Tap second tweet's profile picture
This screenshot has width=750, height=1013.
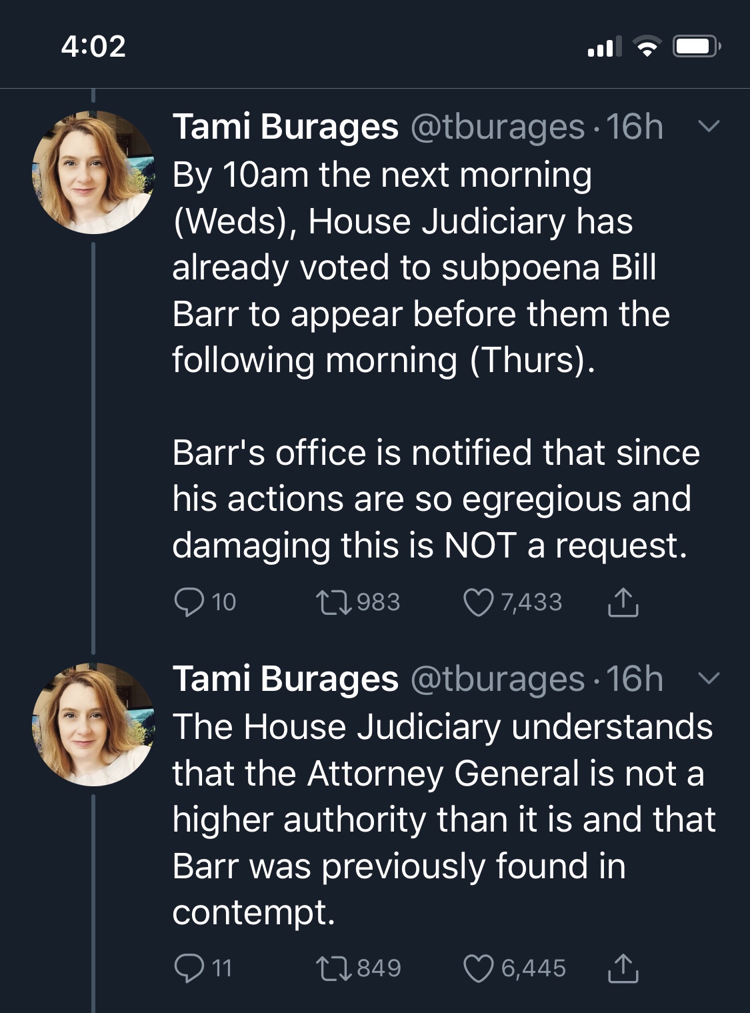click(93, 724)
